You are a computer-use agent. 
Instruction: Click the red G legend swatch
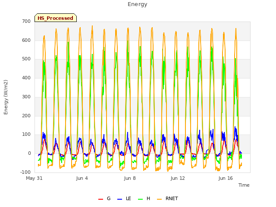(100, 199)
